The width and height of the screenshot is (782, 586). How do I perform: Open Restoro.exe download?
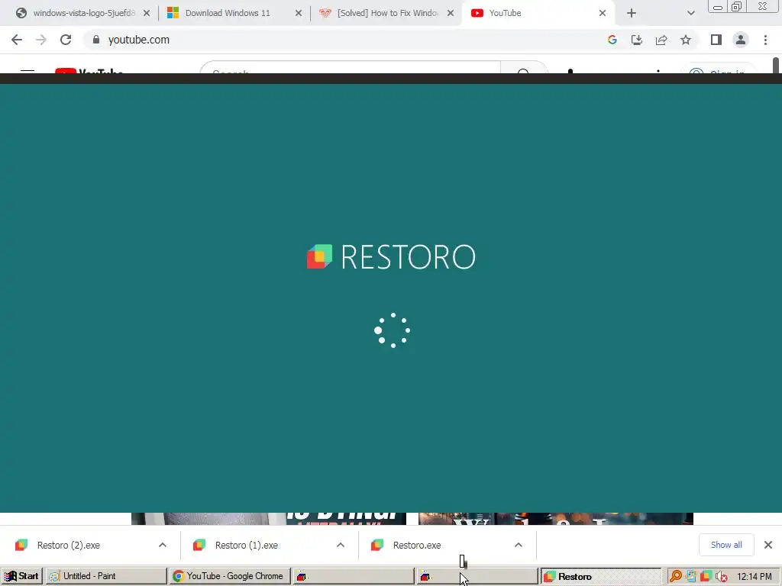[417, 545]
